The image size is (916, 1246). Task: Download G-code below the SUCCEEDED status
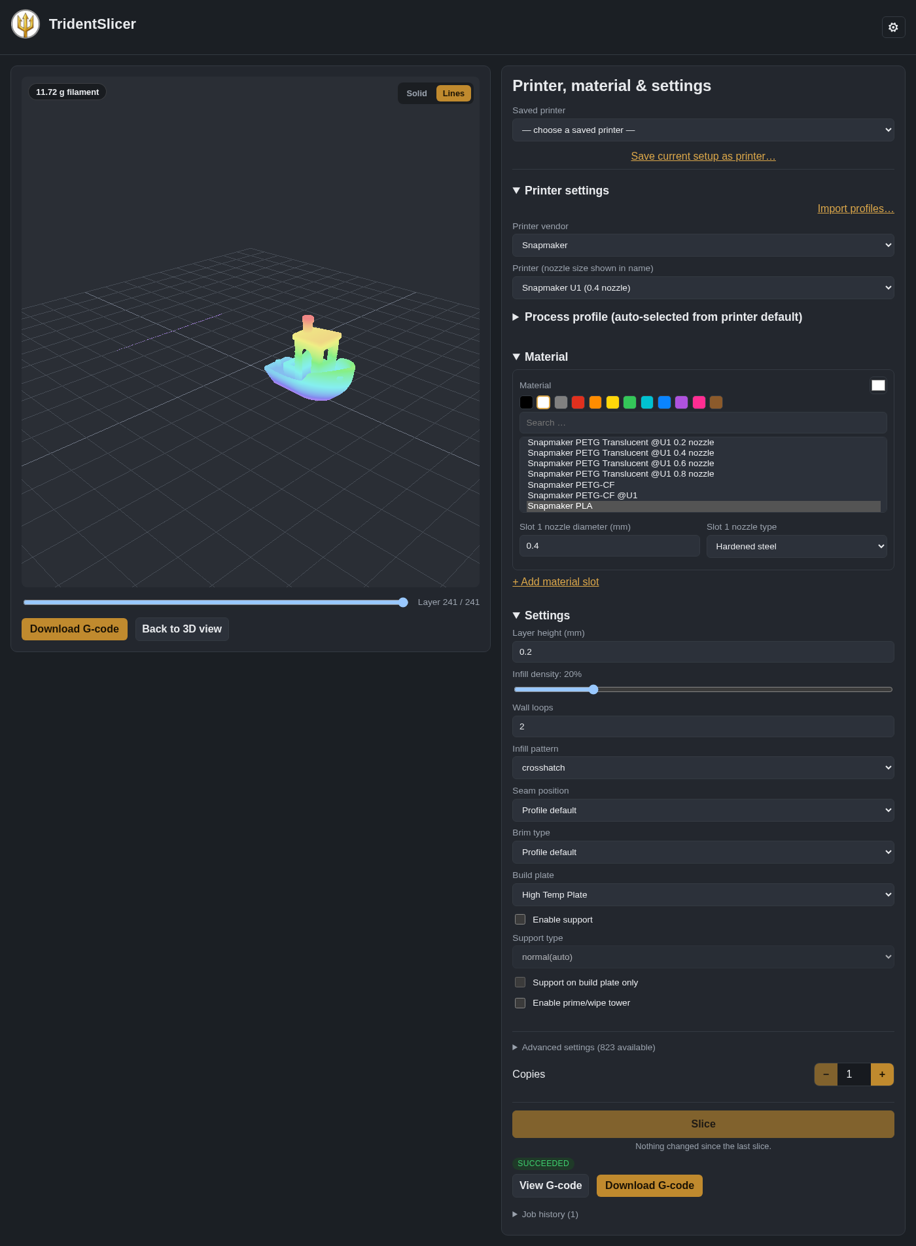coord(649,1186)
